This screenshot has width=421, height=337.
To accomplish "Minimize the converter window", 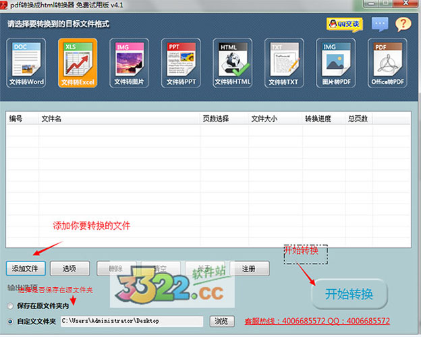I will point(371,3).
